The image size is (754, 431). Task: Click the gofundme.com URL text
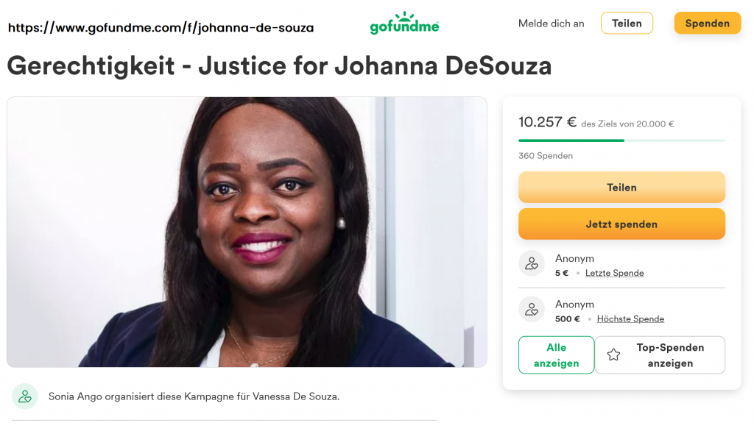pyautogui.click(x=161, y=28)
